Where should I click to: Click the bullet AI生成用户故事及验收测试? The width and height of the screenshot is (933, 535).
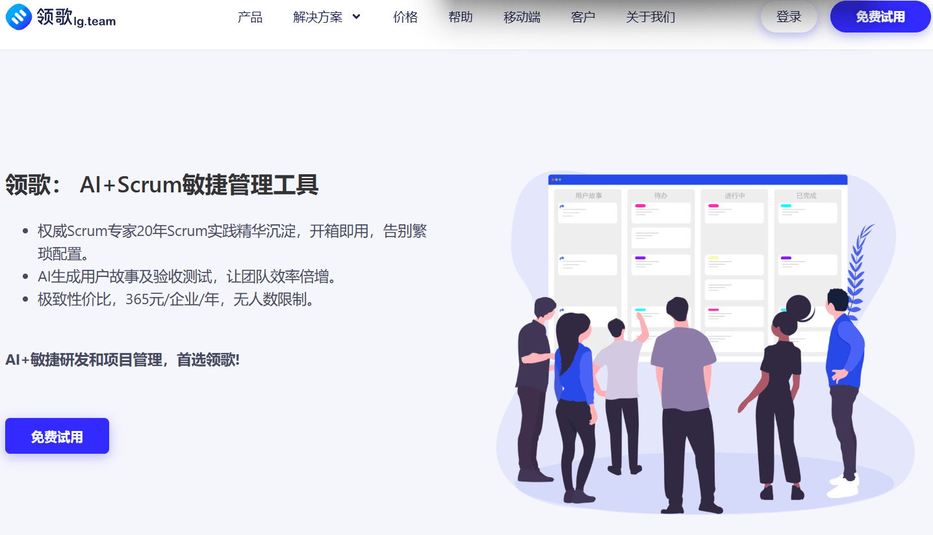[x=188, y=277]
